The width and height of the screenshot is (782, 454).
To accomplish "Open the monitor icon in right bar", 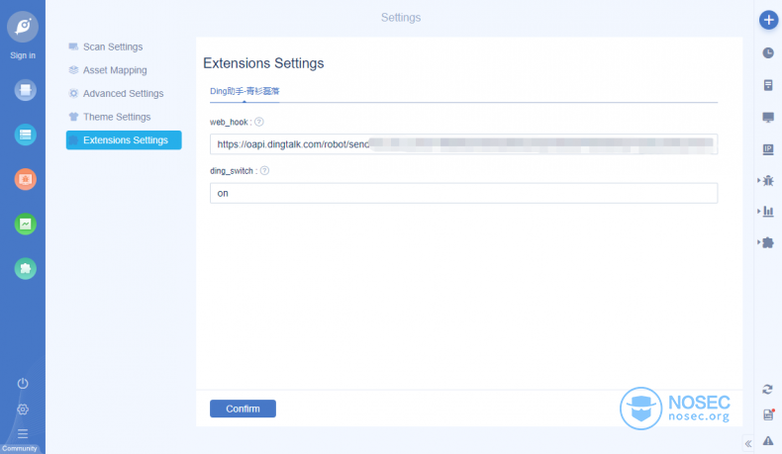I will pyautogui.click(x=768, y=117).
